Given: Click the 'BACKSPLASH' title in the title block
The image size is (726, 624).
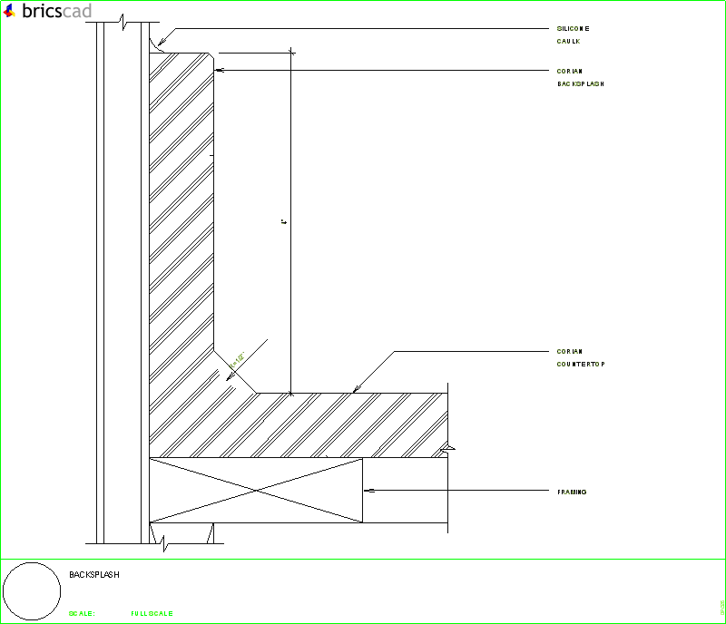Looking at the screenshot, I should (x=94, y=574).
